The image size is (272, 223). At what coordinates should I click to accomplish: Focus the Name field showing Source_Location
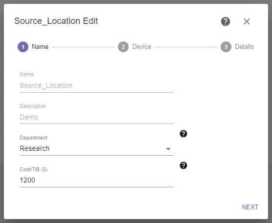(96, 85)
